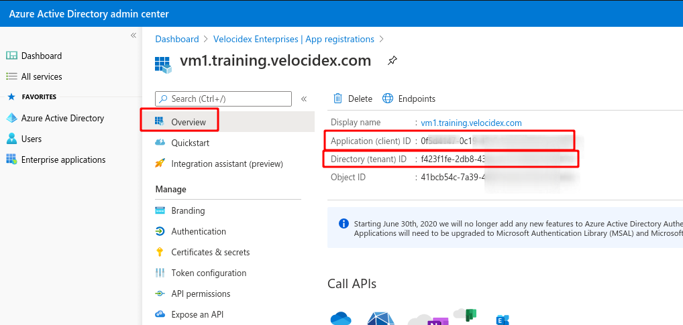This screenshot has width=683, height=325.
Task: Collapse the left navigation sidebar
Action: (x=134, y=35)
